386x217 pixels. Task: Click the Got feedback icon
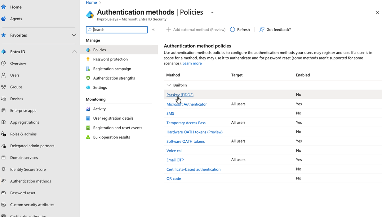coord(262,29)
